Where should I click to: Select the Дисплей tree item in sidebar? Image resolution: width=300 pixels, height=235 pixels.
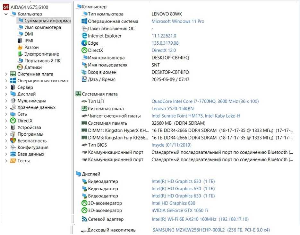(27, 94)
